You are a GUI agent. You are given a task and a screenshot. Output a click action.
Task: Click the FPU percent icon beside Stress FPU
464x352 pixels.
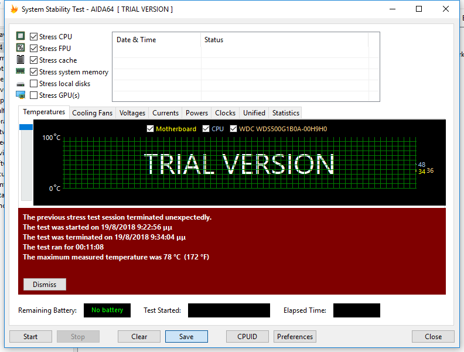pyautogui.click(x=21, y=47)
